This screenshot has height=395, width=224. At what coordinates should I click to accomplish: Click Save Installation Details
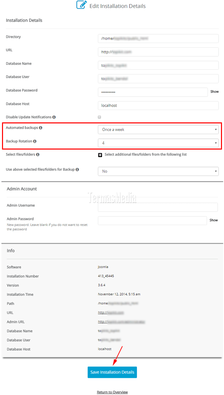112,372
